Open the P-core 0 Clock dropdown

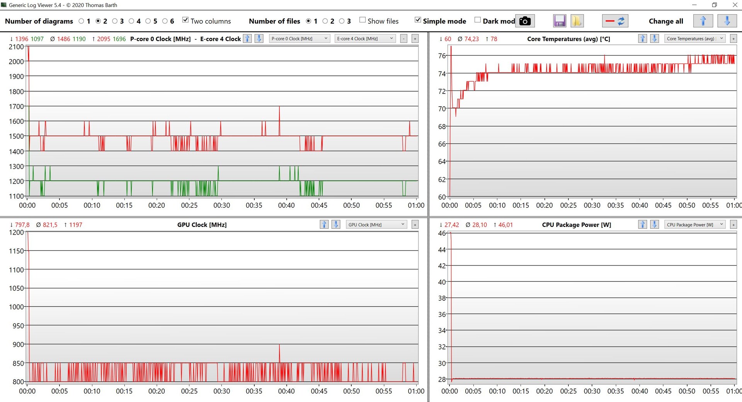pyautogui.click(x=300, y=39)
